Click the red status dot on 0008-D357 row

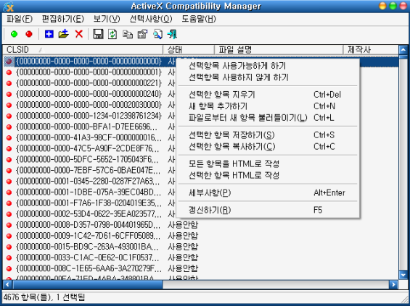(9, 225)
